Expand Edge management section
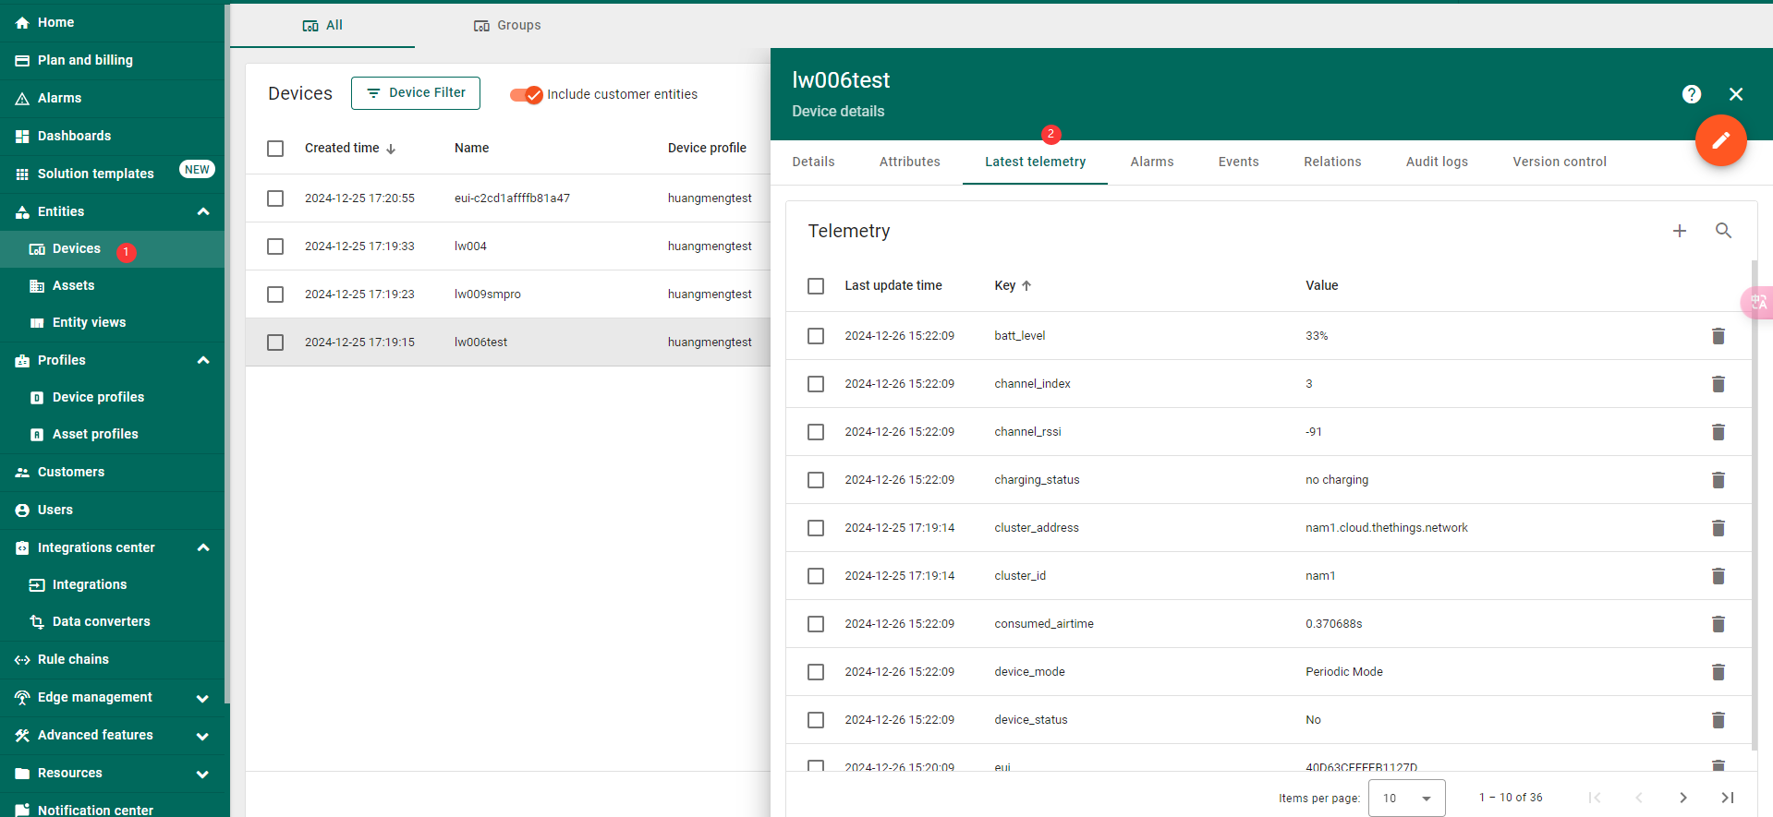The height and width of the screenshot is (817, 1773). [203, 699]
